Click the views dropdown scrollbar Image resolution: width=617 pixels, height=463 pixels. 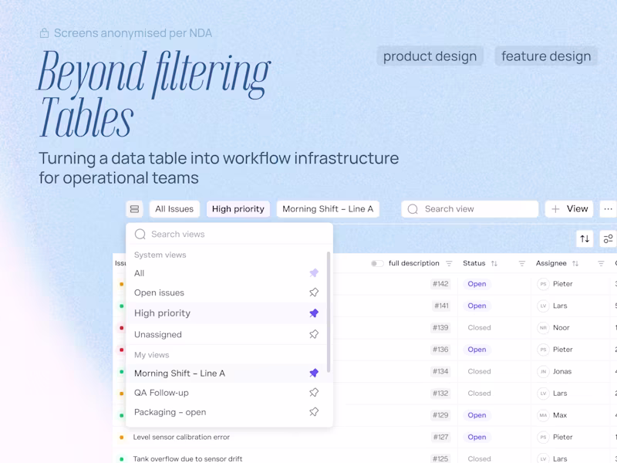pos(329,312)
